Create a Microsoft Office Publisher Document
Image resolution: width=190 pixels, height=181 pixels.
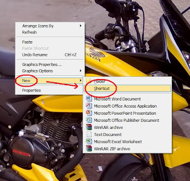pyautogui.click(x=127, y=120)
